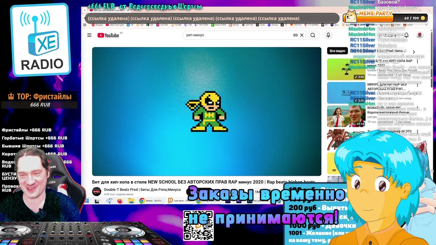
Task: Open the browser apps grid icon
Action: point(85,25)
